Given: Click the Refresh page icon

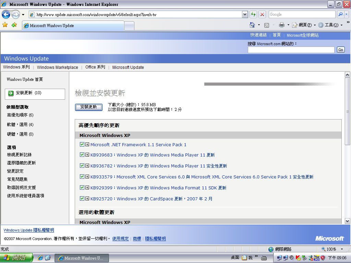Looking at the screenshot, I should (253, 14).
